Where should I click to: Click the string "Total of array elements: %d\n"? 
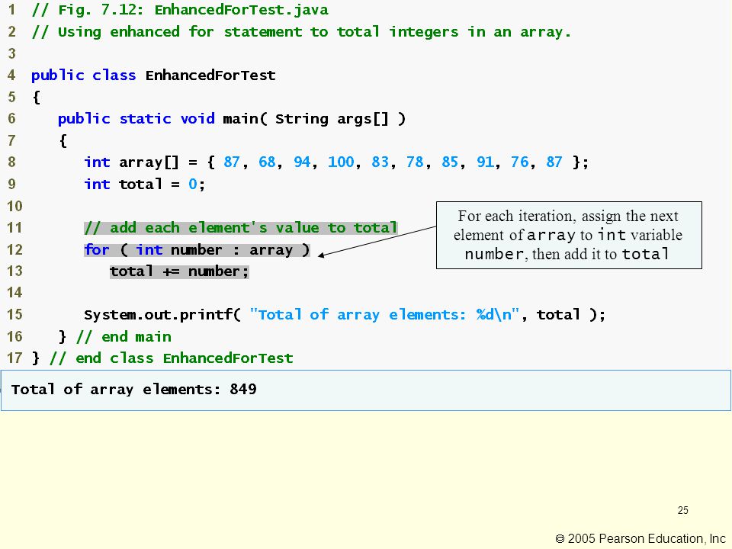click(384, 315)
